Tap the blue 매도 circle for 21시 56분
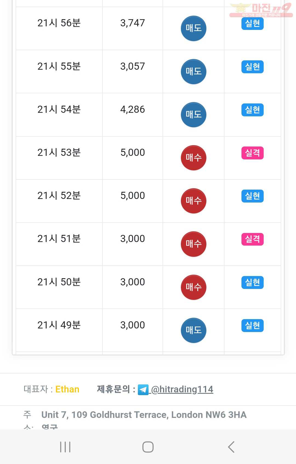Viewport: 296px width, 464px height. (193, 29)
